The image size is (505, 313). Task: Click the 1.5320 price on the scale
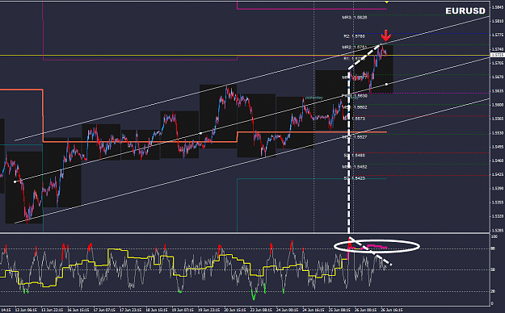point(498,216)
